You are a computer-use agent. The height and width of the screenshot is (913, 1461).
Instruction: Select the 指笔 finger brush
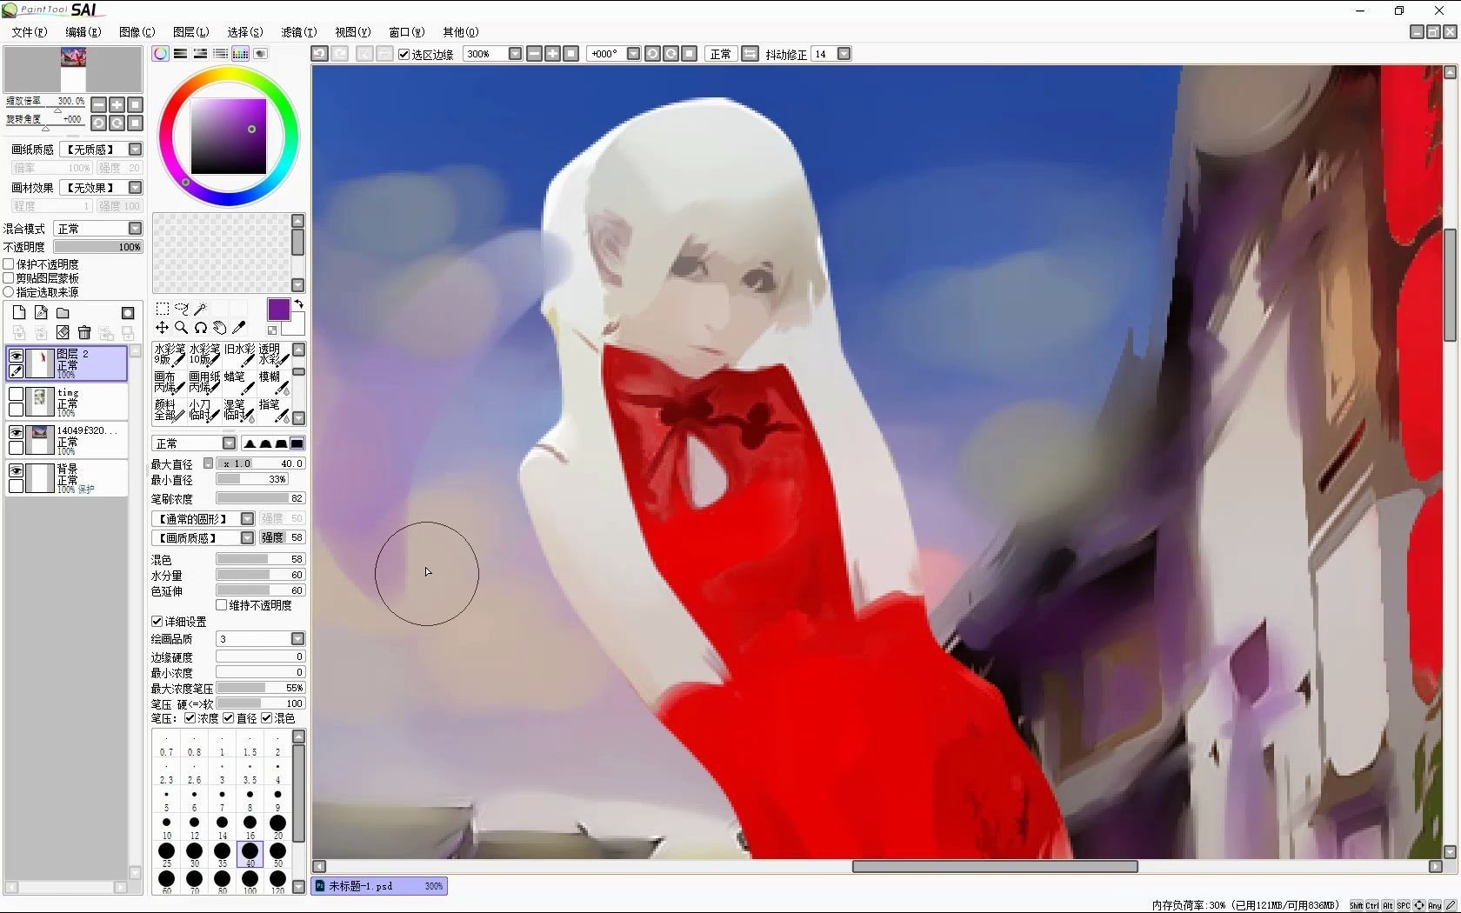point(274,410)
